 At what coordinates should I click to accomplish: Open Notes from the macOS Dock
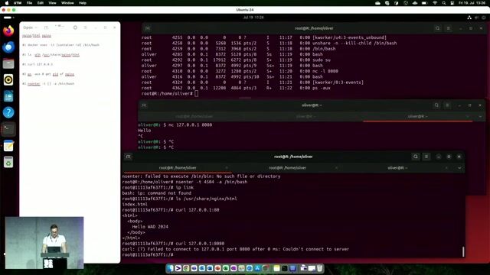coord(276,268)
